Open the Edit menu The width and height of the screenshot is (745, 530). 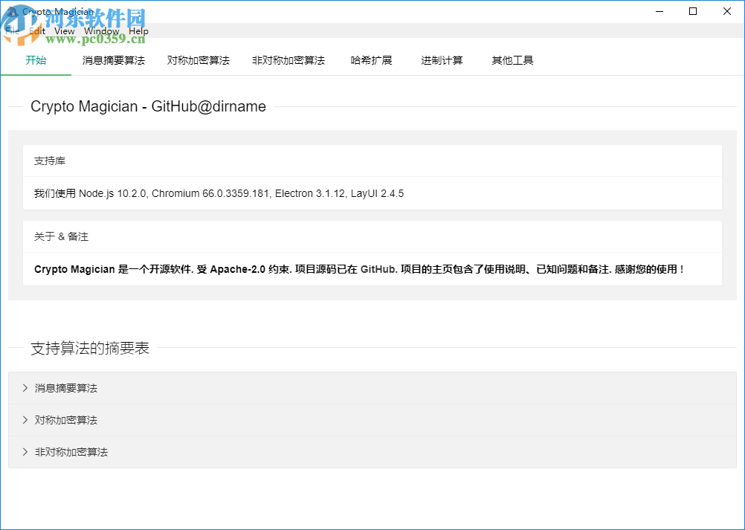pos(36,30)
